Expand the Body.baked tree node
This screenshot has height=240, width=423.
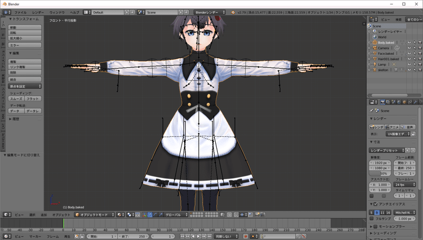tap(369, 43)
